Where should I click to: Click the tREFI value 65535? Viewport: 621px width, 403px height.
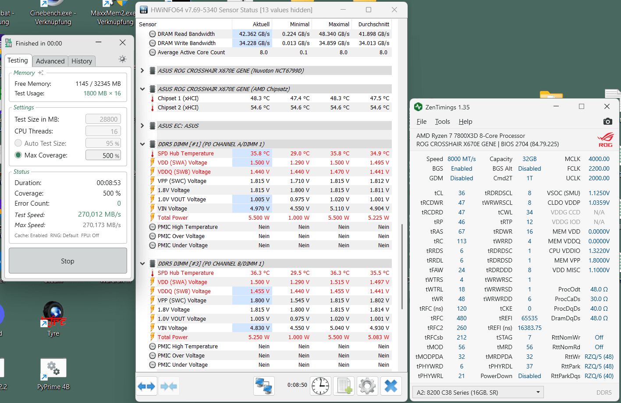[x=529, y=318]
